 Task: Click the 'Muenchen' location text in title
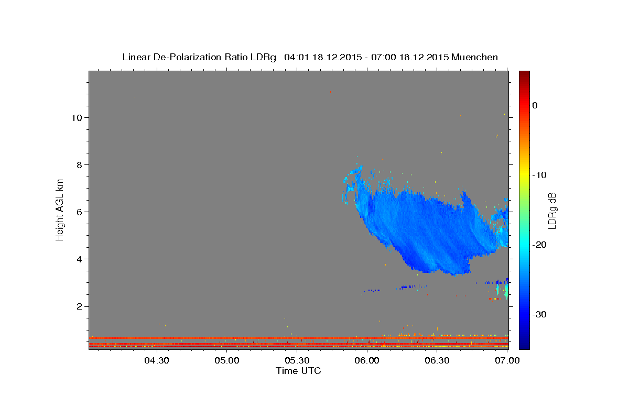[x=474, y=57]
